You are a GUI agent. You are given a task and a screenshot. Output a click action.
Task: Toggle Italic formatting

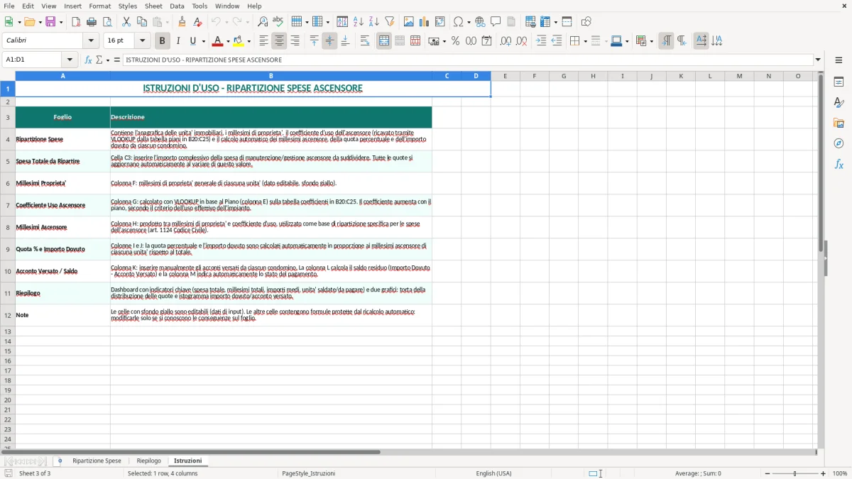click(x=177, y=41)
